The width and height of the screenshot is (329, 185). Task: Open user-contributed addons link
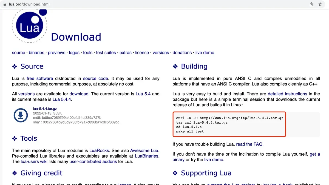pos(93,161)
